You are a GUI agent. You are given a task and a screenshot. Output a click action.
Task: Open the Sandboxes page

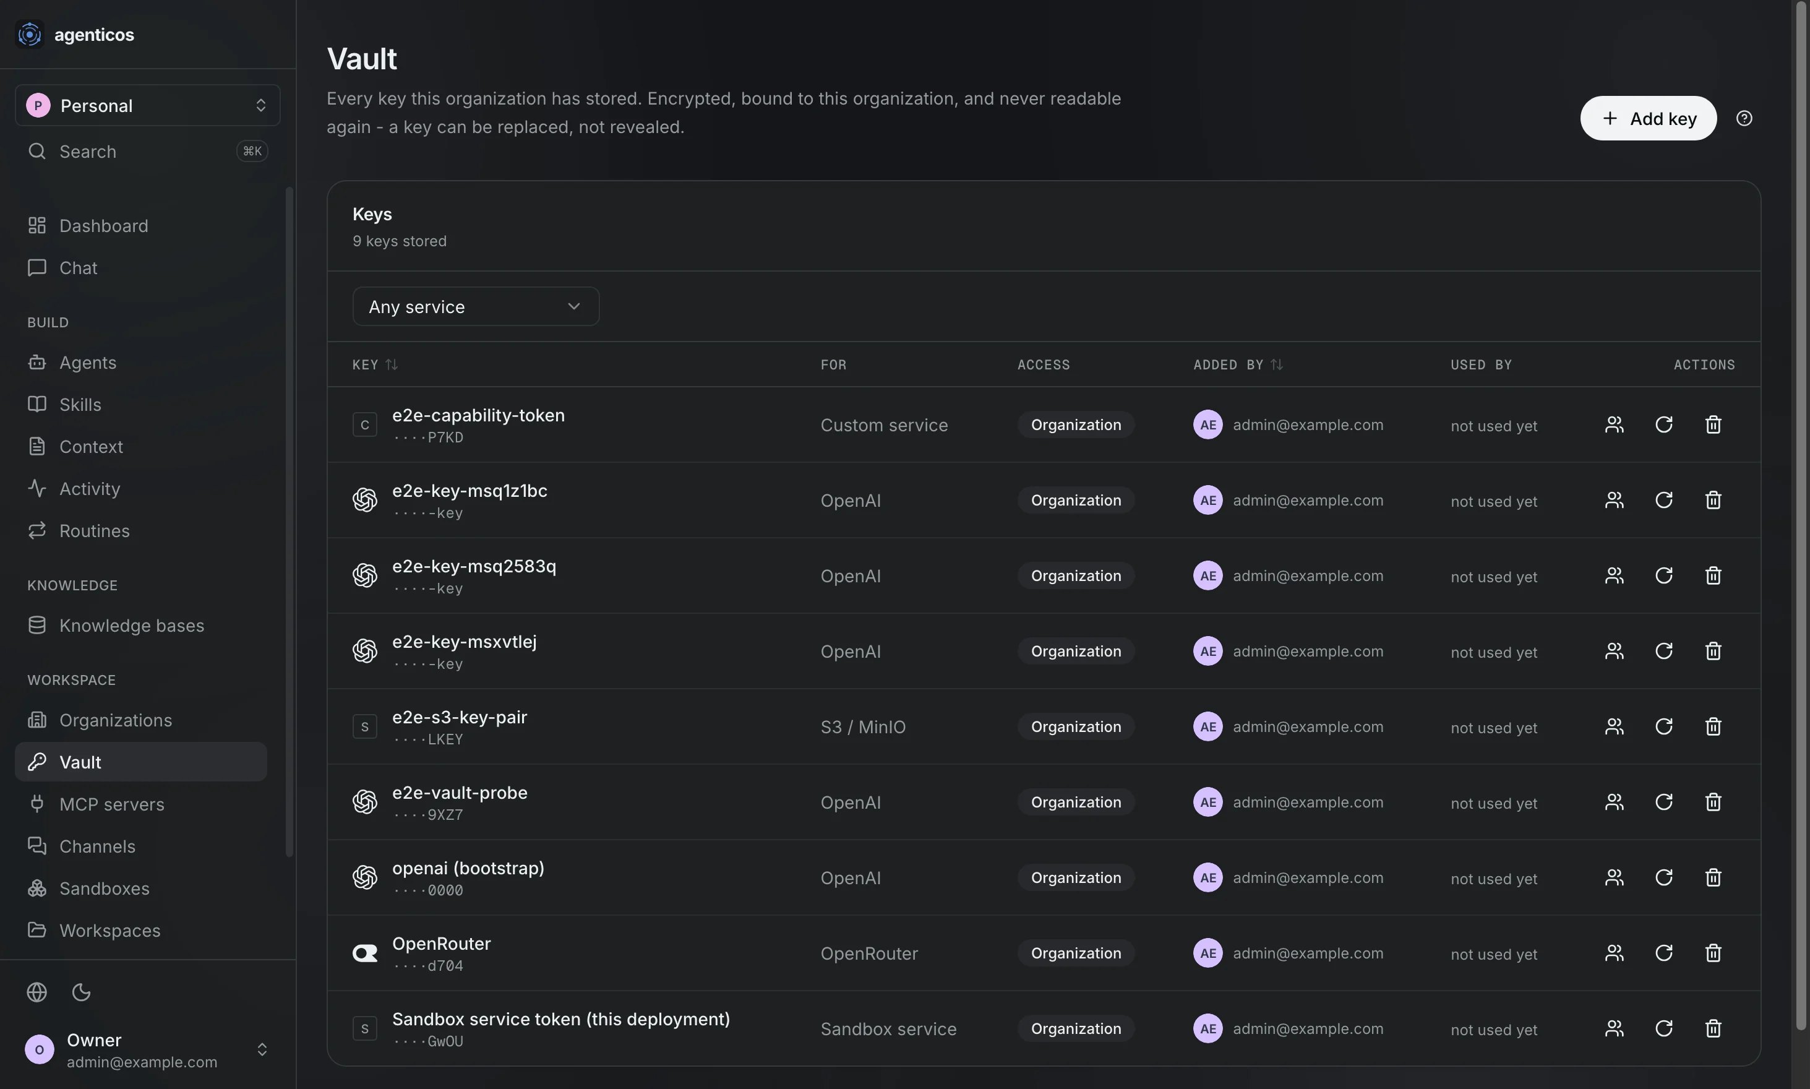pyautogui.click(x=141, y=888)
